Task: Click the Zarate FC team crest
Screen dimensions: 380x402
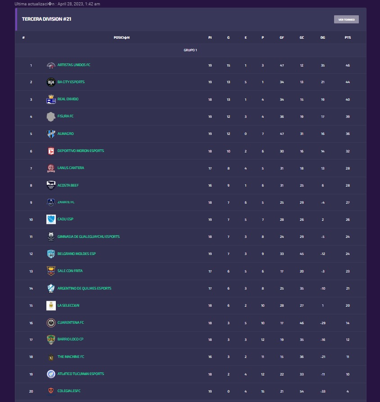Action: coord(51,202)
